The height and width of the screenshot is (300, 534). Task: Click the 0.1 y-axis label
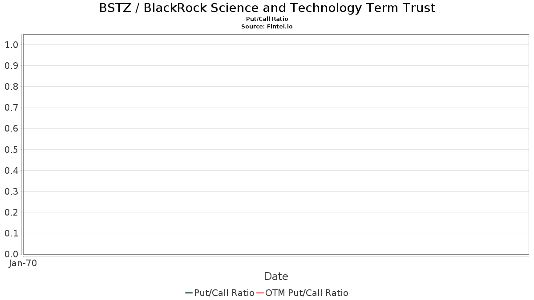point(12,233)
